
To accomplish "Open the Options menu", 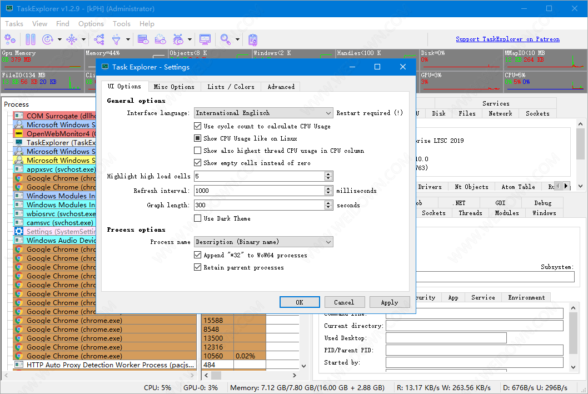I will [x=91, y=23].
